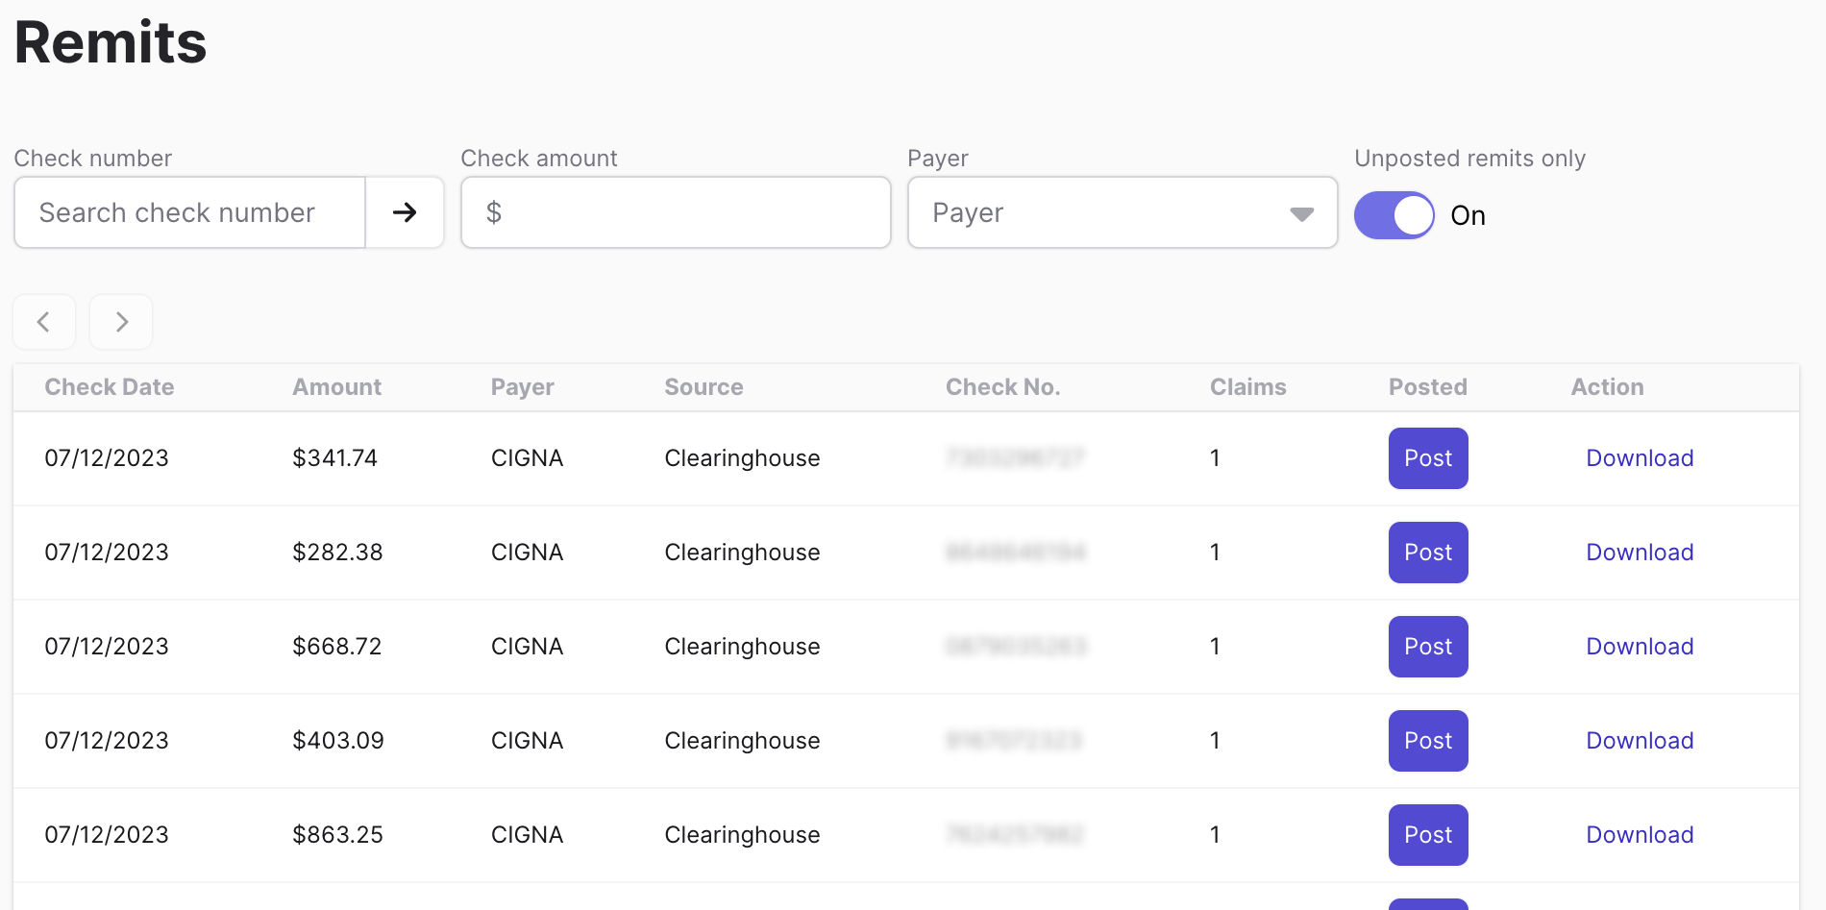Click the Payer column header
1826x910 pixels.
[522, 387]
